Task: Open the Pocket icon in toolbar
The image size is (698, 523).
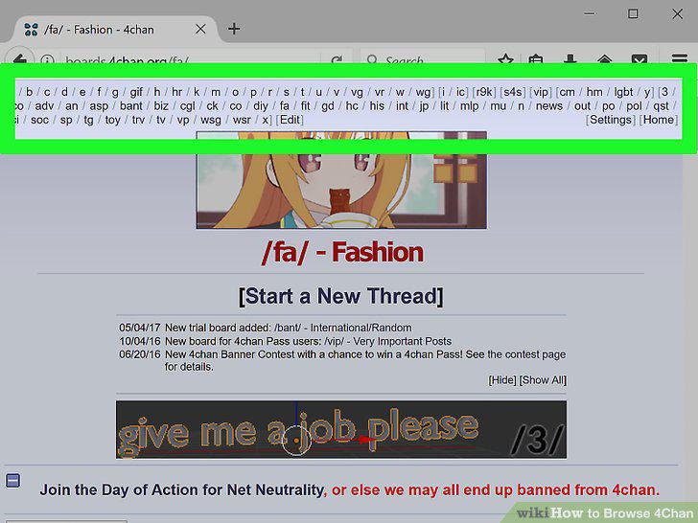Action: click(x=640, y=58)
